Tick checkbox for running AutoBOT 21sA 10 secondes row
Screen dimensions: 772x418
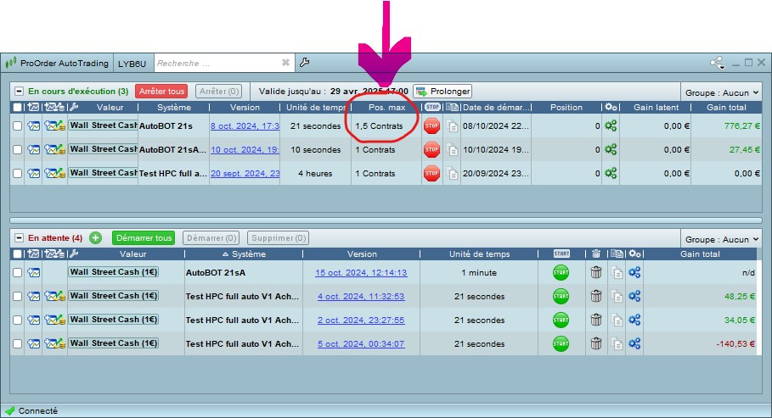click(x=17, y=149)
